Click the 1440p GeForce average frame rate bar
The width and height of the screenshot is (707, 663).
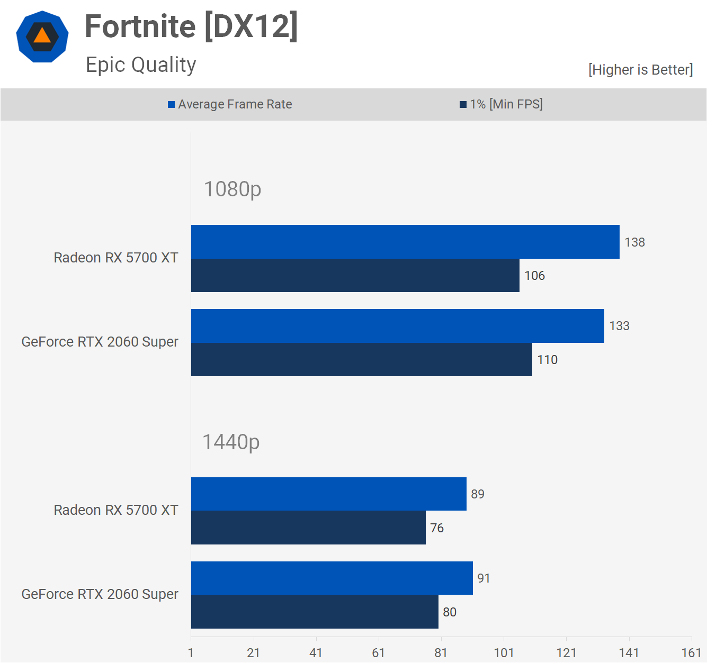[332, 578]
